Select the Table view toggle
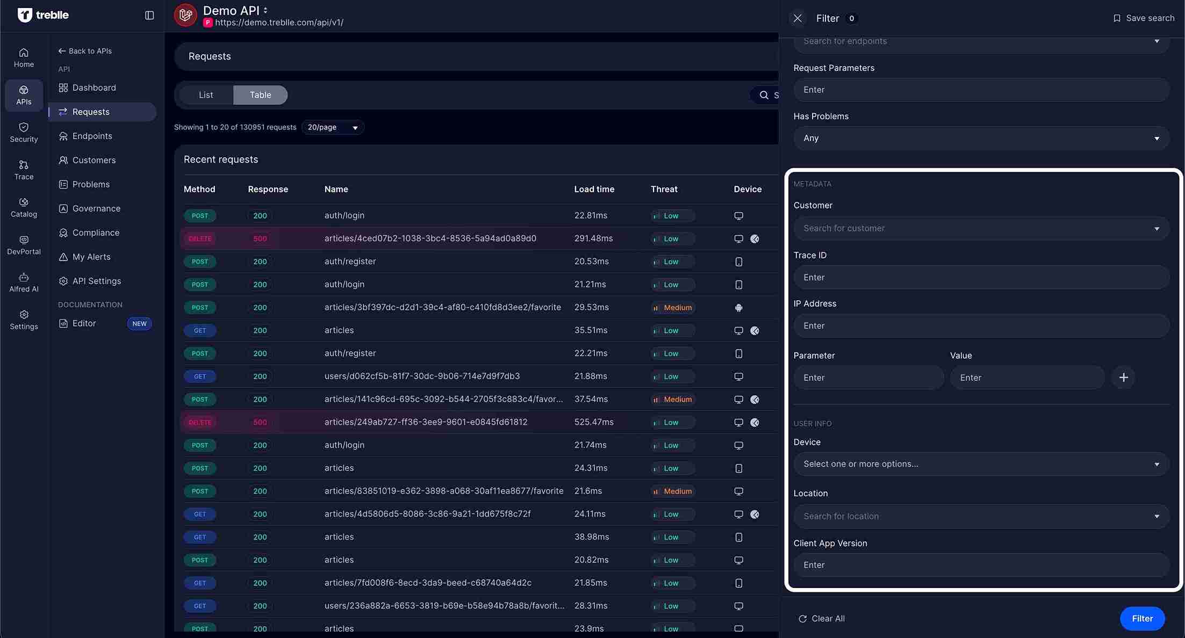The image size is (1185, 638). (x=260, y=95)
